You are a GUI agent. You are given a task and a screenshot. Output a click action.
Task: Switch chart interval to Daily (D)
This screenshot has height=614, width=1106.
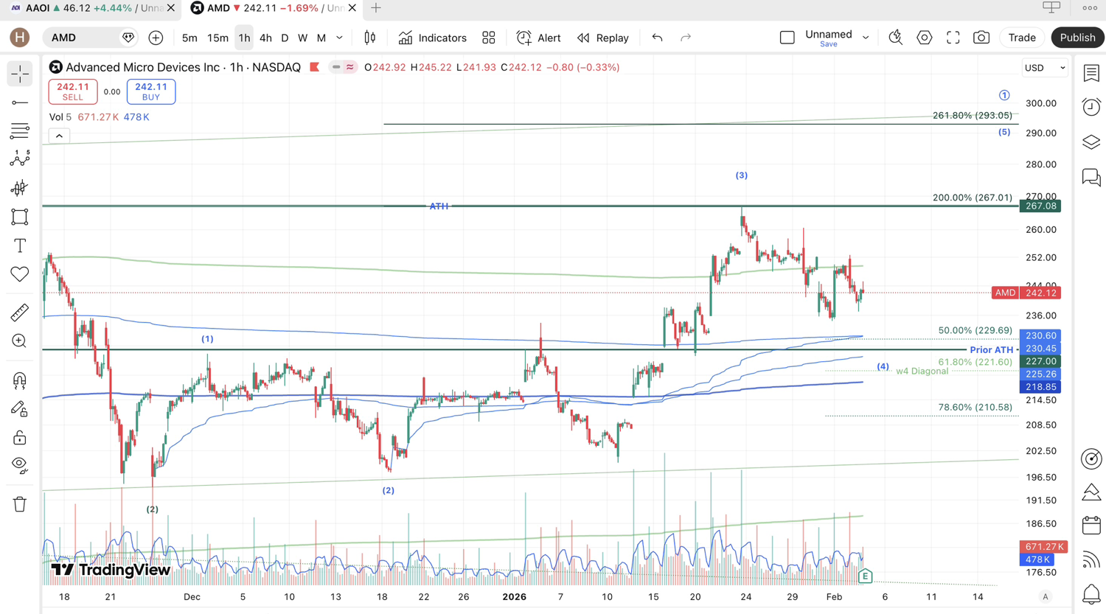pyautogui.click(x=285, y=38)
